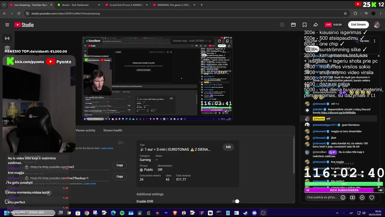This screenshot has height=217, width=385.
Task: Open the YouTube Studio hamburger menu
Action: [x=7, y=25]
